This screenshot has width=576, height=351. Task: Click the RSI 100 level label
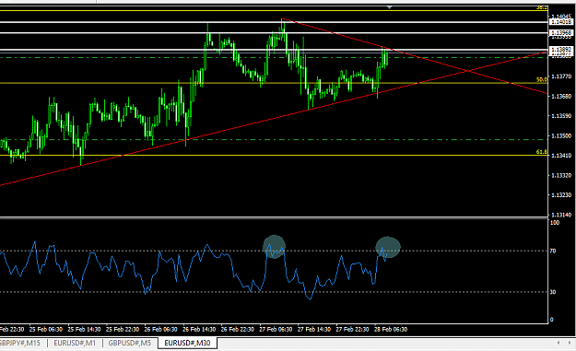pyautogui.click(x=555, y=223)
